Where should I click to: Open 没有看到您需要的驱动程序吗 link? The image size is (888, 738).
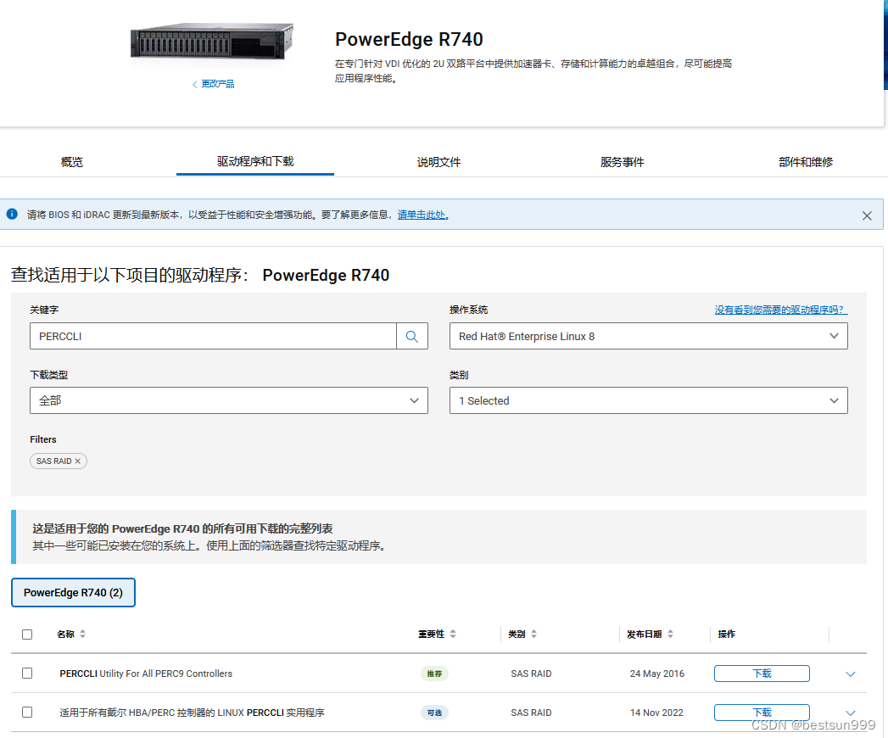(x=781, y=310)
